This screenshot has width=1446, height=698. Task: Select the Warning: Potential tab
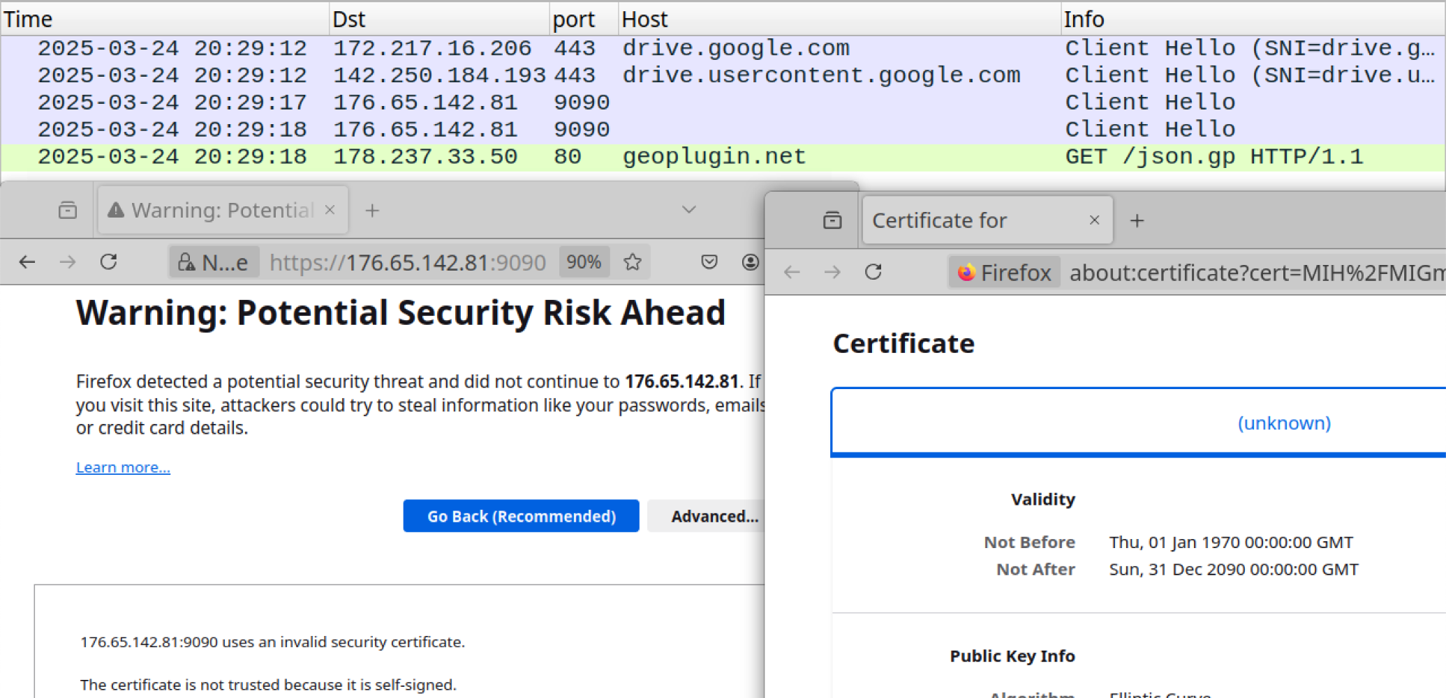(x=223, y=210)
